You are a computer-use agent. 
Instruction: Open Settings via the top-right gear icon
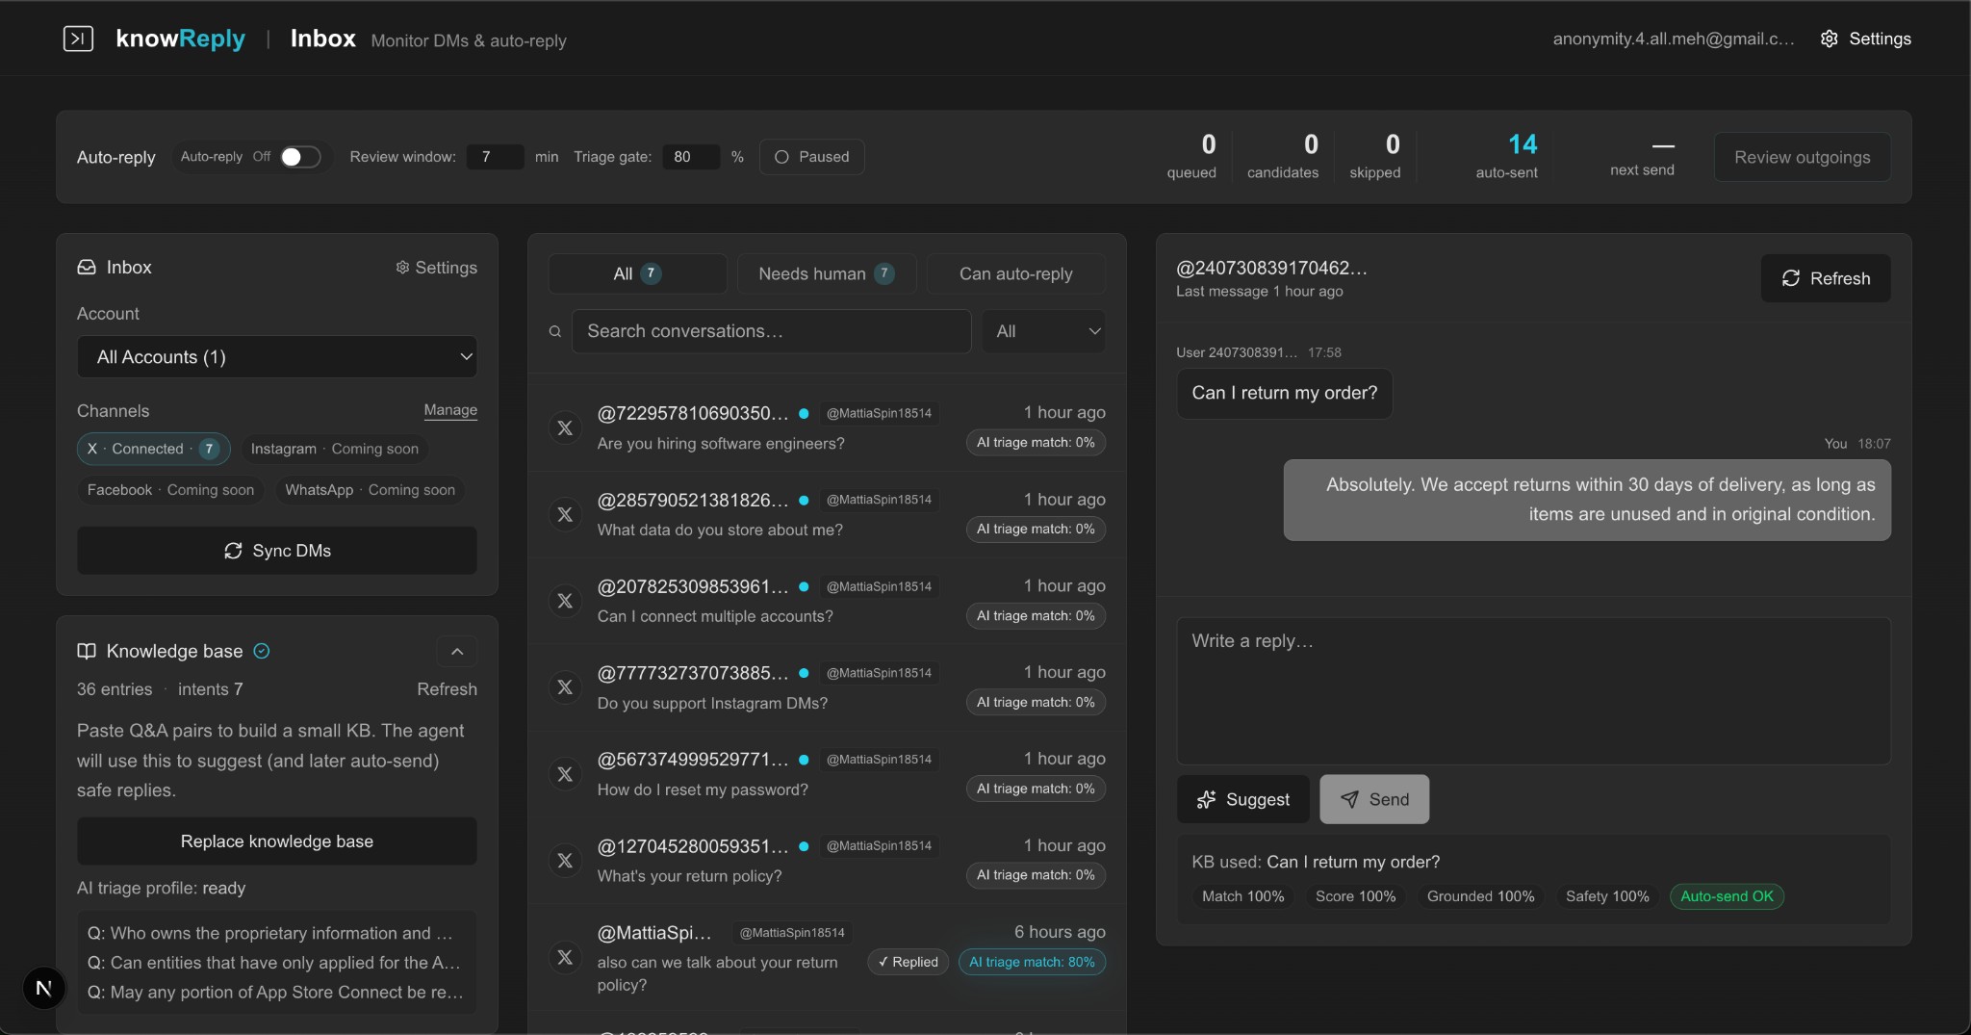click(1829, 39)
